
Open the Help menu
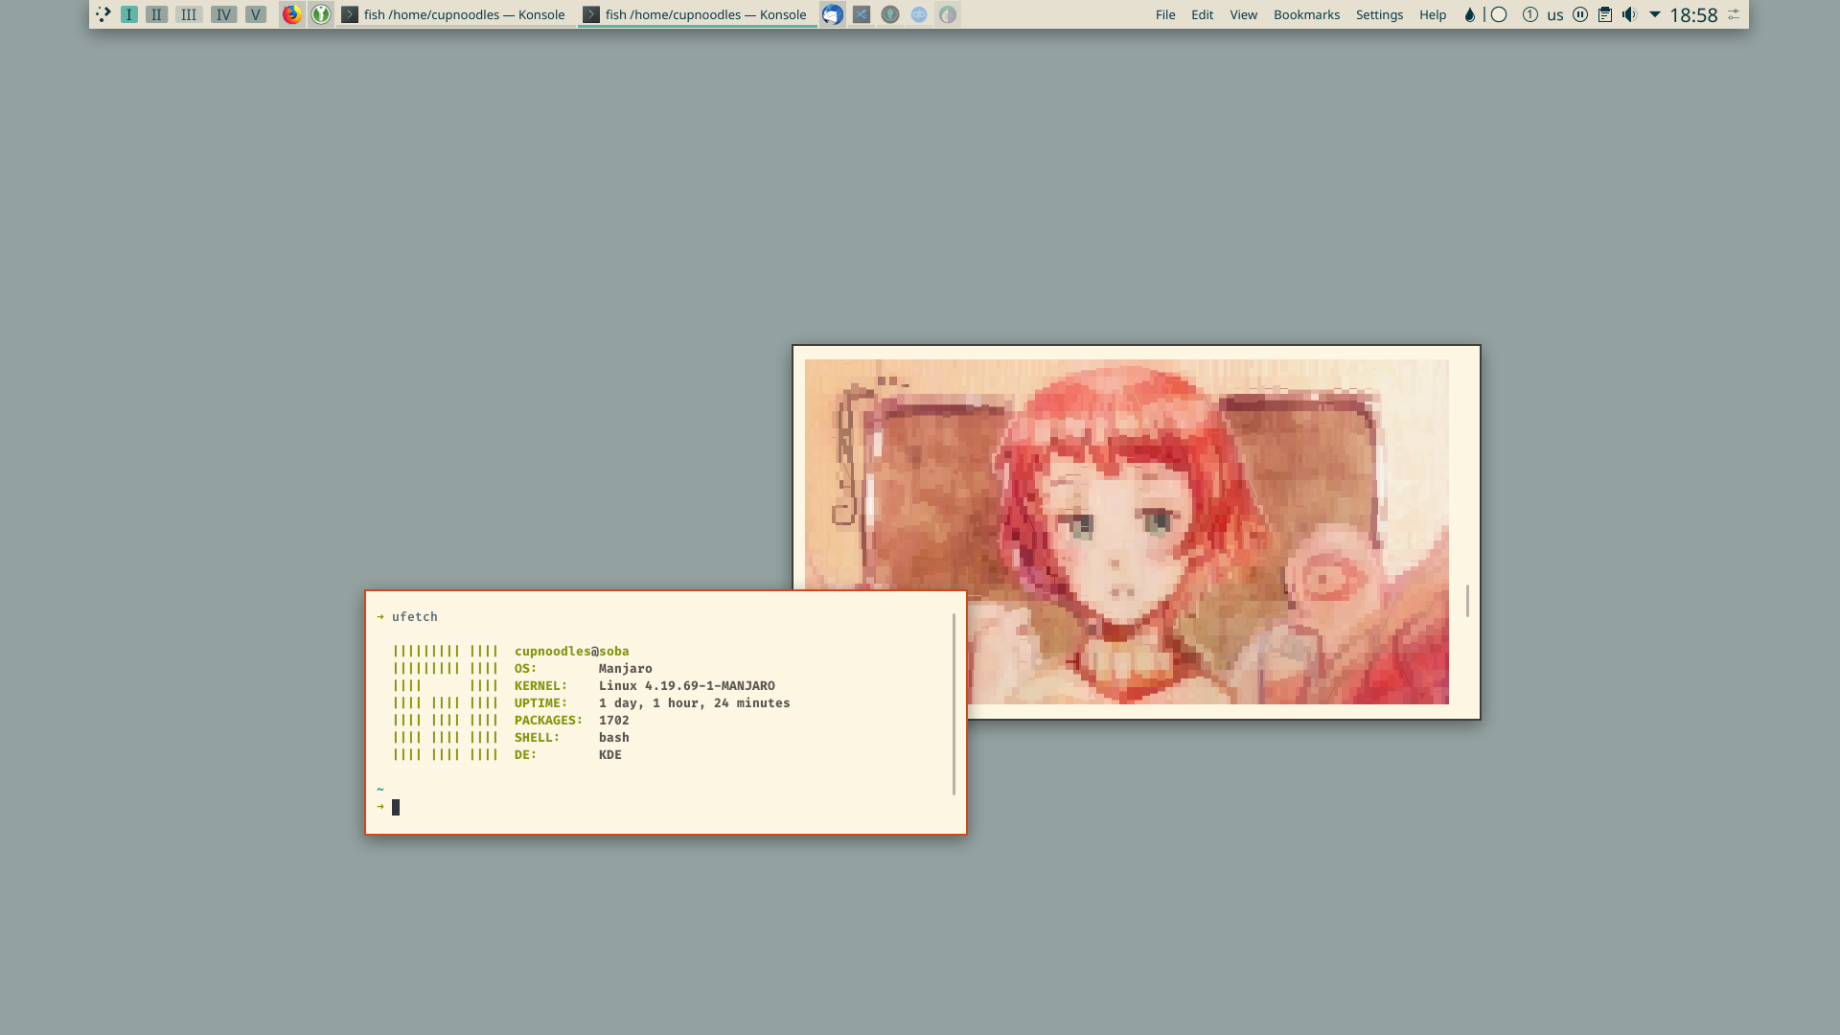coord(1433,14)
